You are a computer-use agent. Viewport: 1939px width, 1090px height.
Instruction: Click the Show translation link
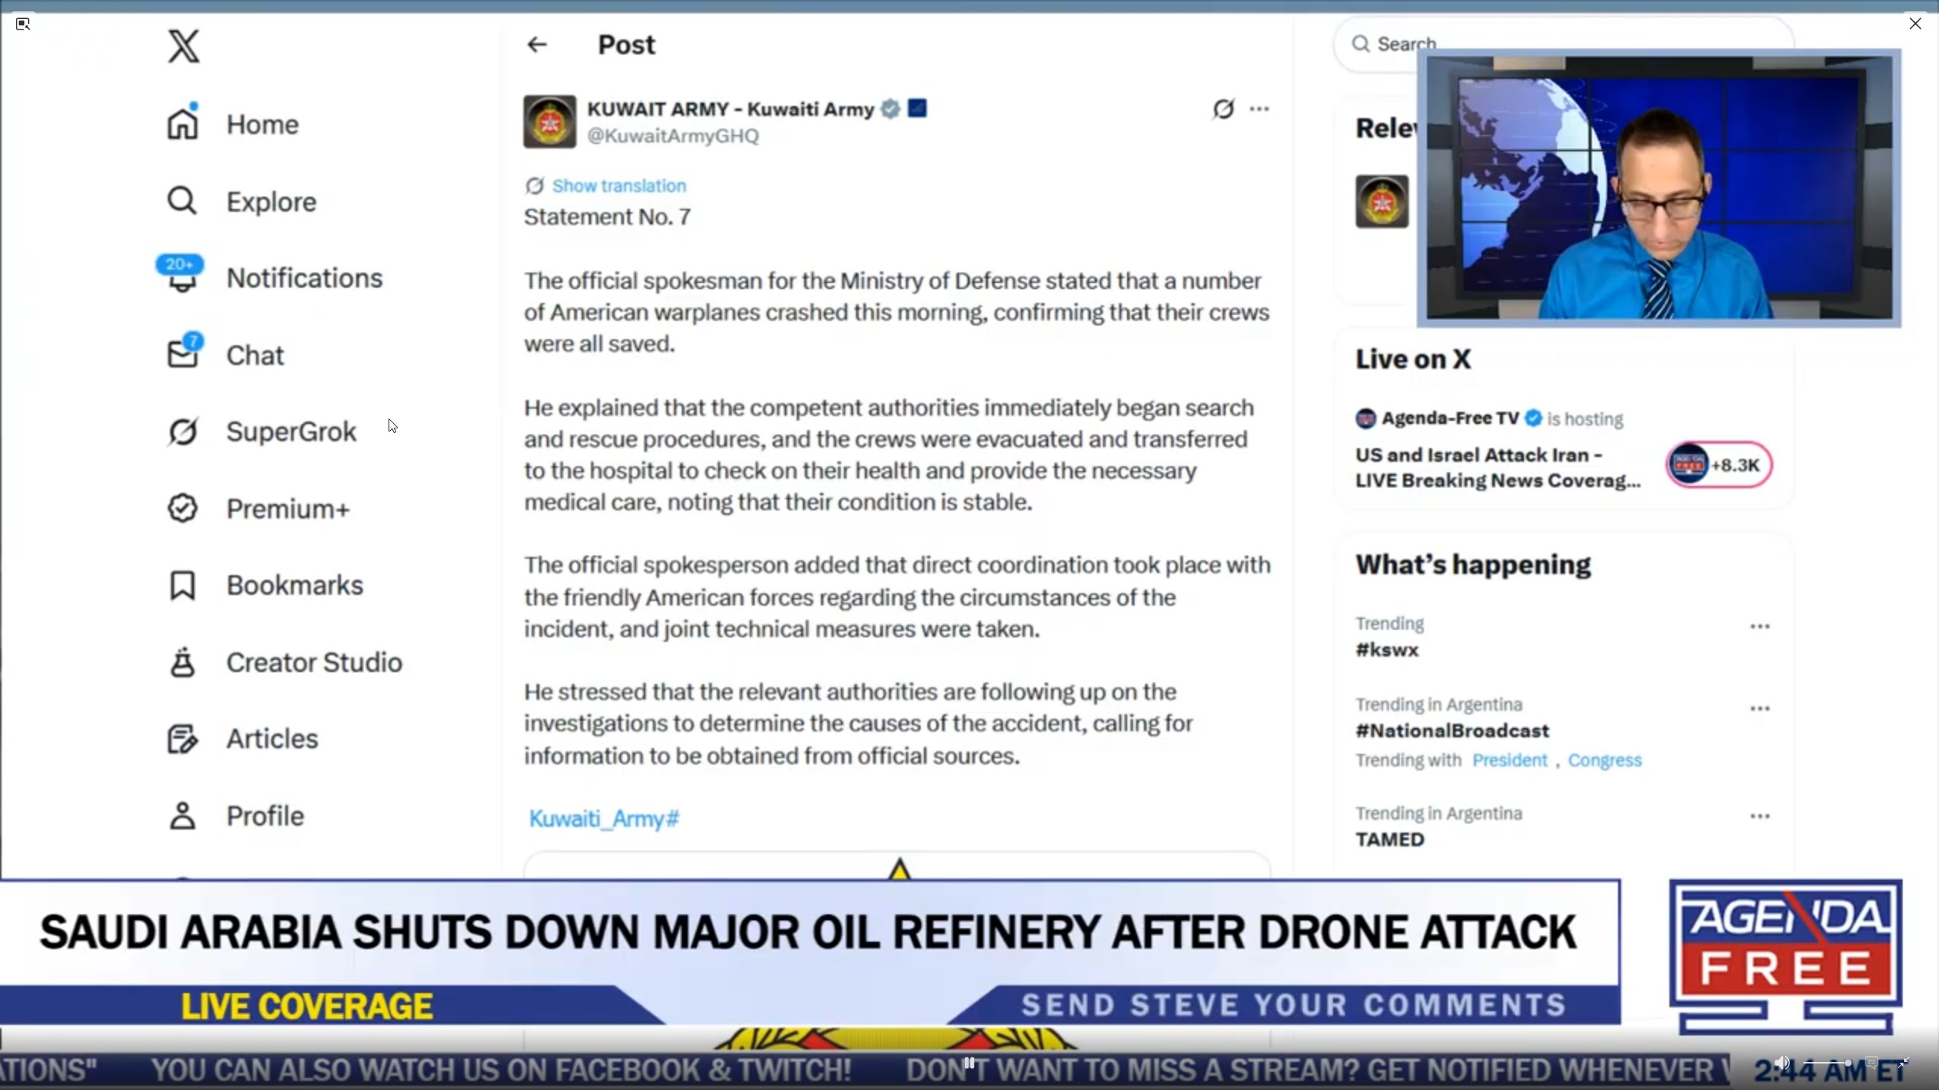click(x=618, y=185)
